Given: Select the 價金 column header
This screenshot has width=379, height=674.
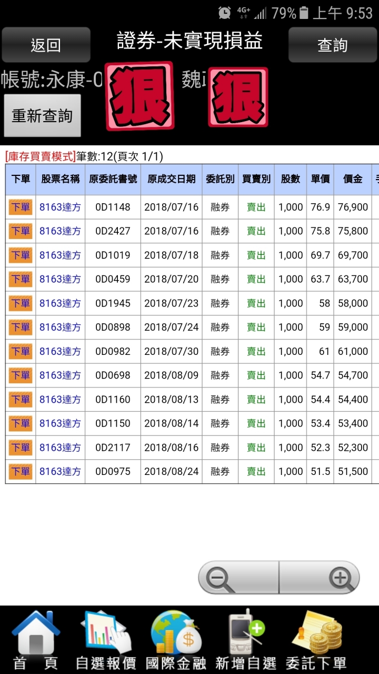Looking at the screenshot, I should coord(353,179).
